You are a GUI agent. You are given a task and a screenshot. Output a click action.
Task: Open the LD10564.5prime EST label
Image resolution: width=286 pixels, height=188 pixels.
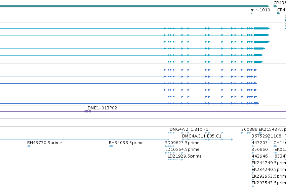(x=182, y=150)
